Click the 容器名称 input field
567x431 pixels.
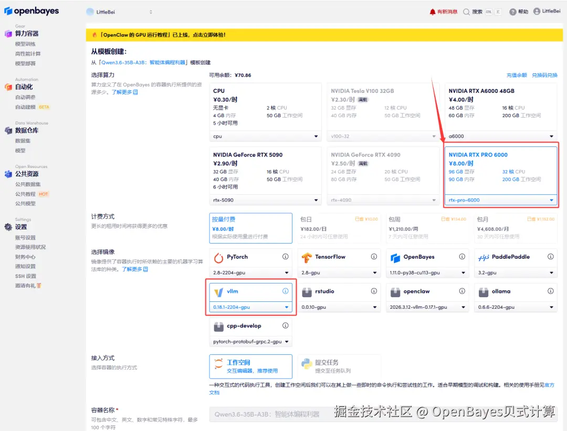point(383,414)
